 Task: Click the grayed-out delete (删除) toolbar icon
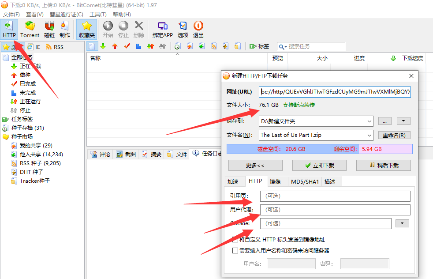tap(139, 29)
